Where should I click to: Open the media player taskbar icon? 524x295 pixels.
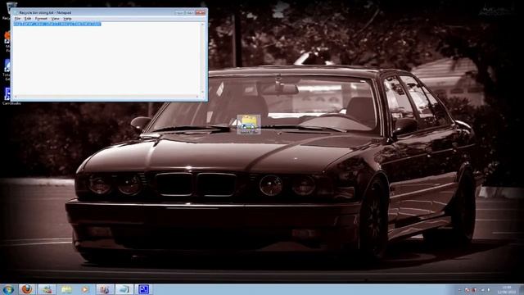pos(85,289)
